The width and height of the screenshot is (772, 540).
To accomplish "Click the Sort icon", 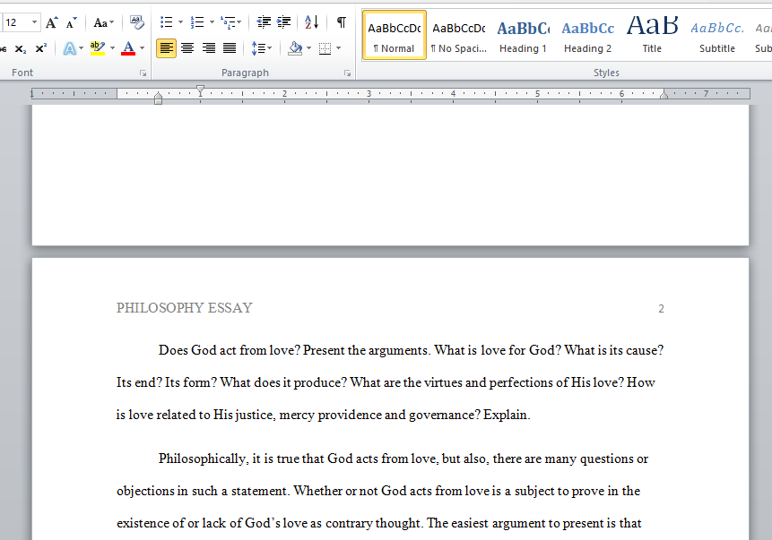I will coord(312,22).
